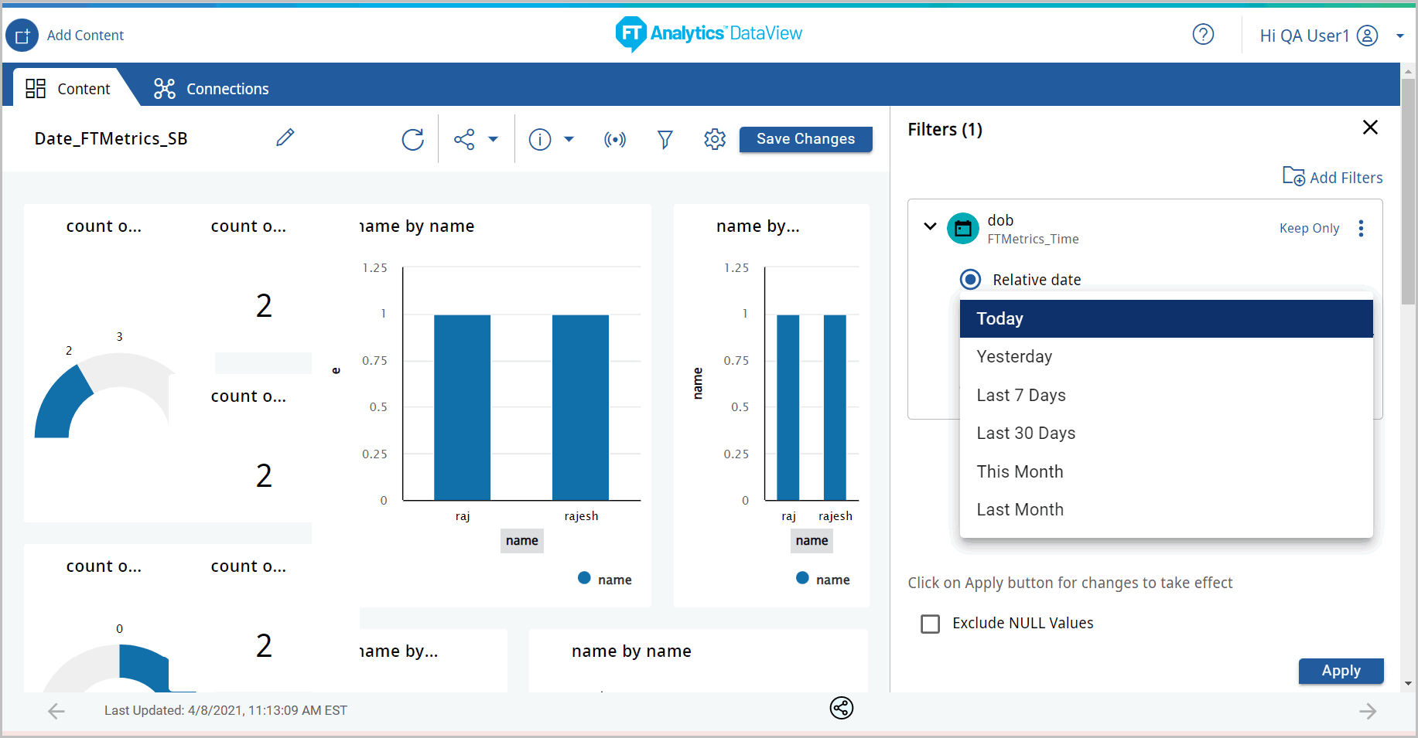Choose Last 7 Days from the list
Viewport: 1418px width, 738px height.
[x=1020, y=395]
